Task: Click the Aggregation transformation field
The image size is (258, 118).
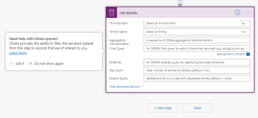Action: [197, 40]
